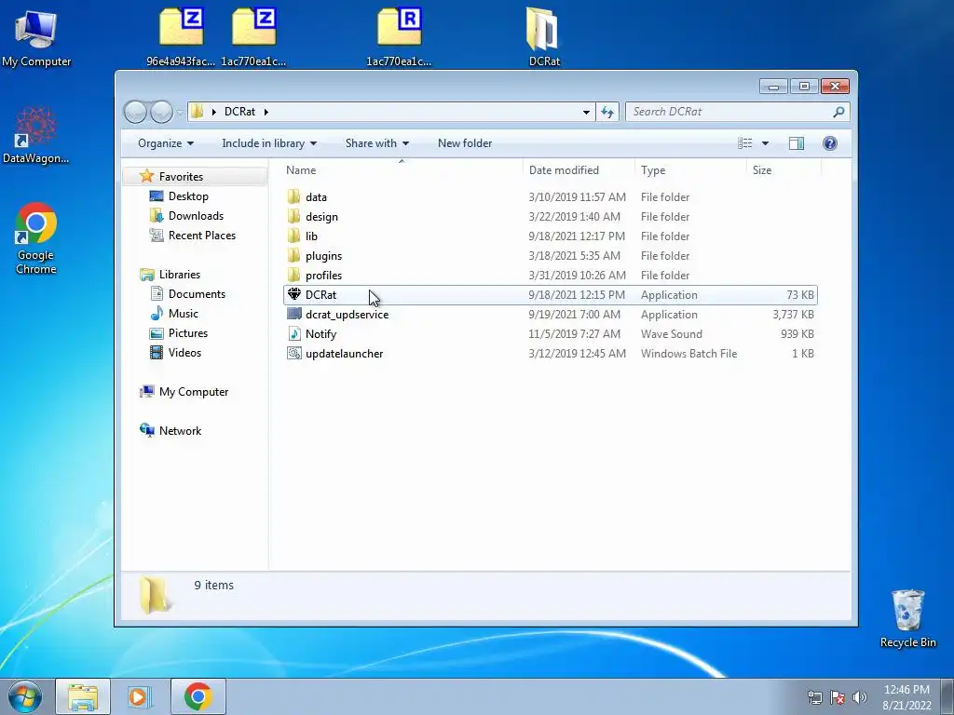This screenshot has width=954, height=715.
Task: Click Show desktop button
Action: pos(947,696)
